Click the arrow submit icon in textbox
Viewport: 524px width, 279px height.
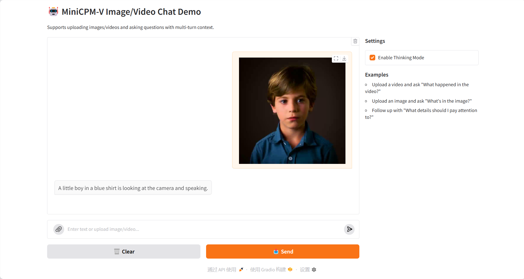(349, 229)
